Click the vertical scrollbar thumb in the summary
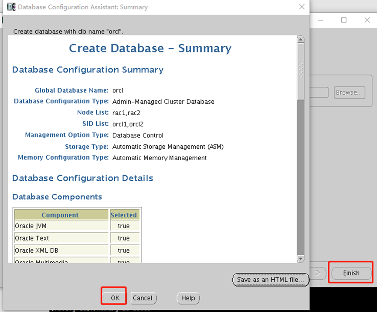This screenshot has height=312, width=377. tap(301, 71)
